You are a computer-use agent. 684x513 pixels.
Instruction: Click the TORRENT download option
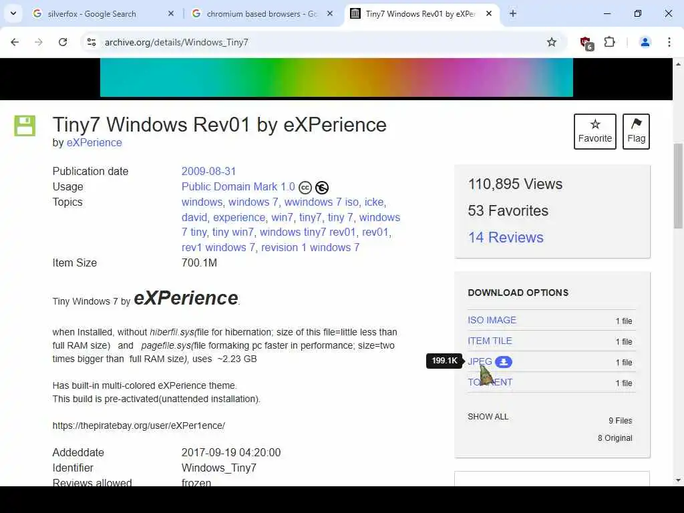point(490,382)
